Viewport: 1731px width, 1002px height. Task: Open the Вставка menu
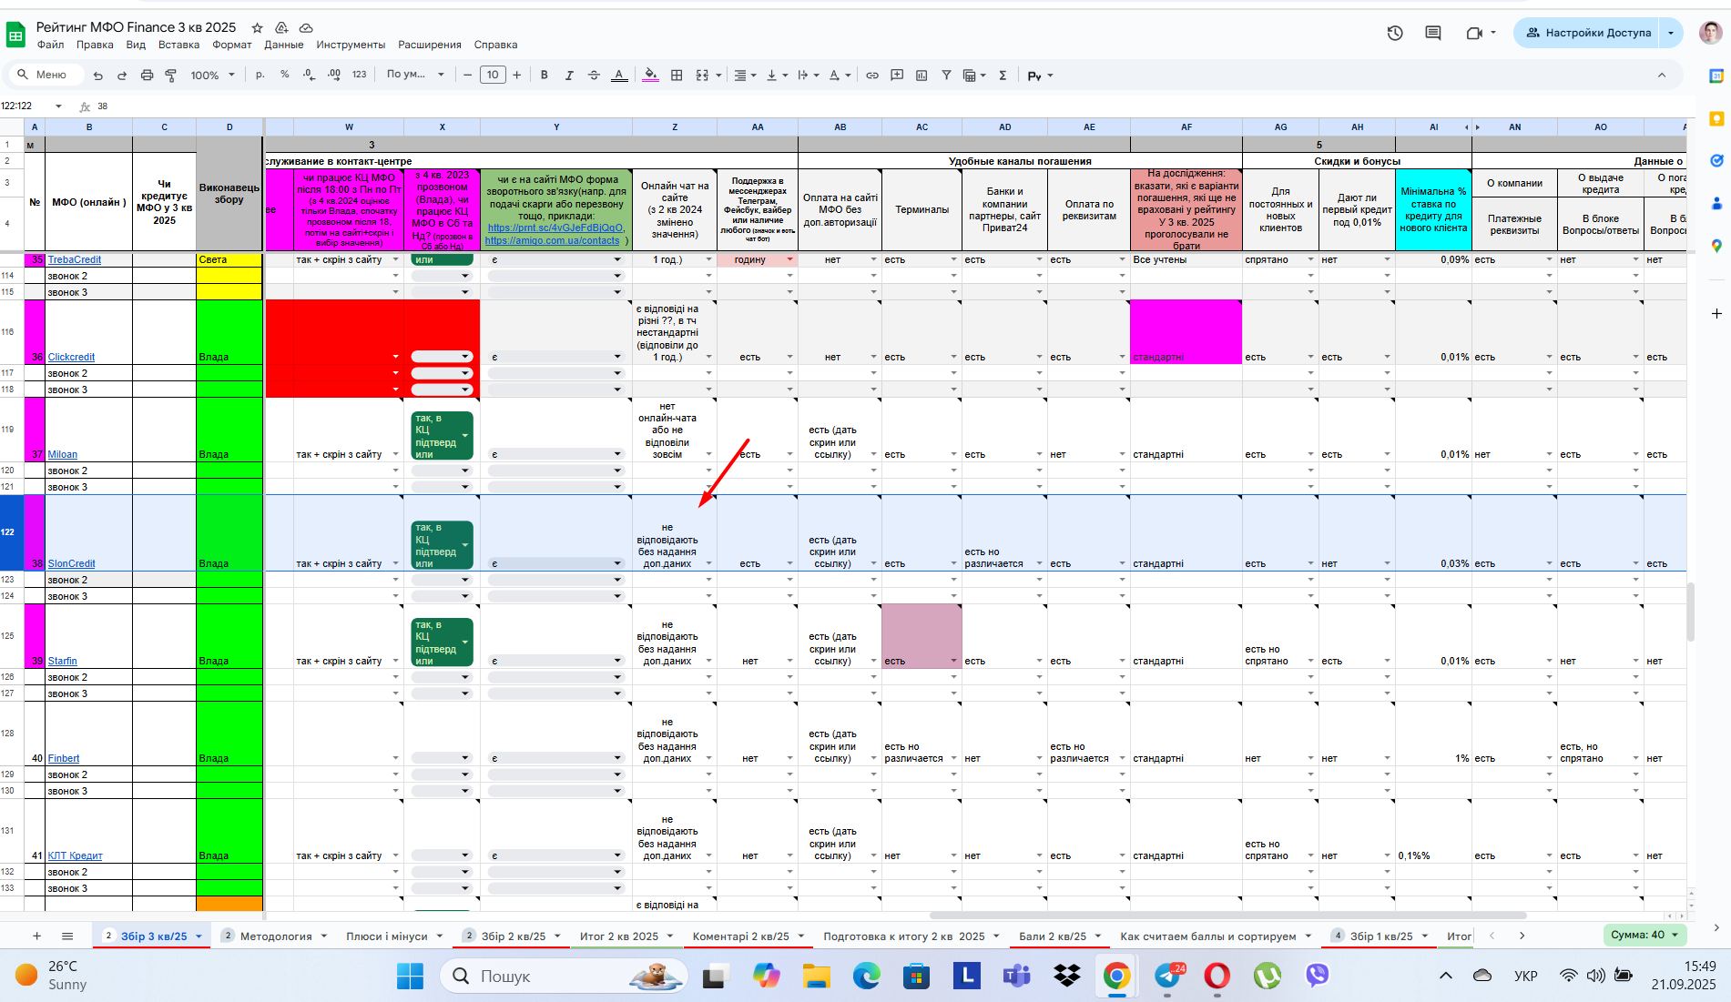pos(178,45)
